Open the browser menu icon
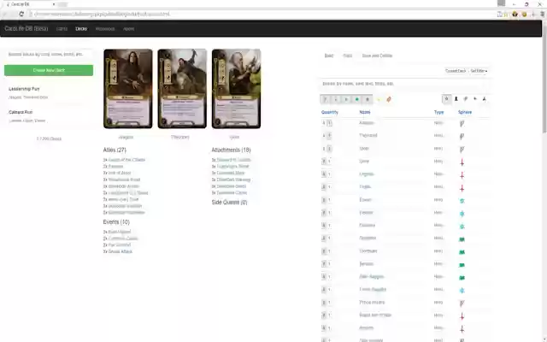 (x=542, y=15)
